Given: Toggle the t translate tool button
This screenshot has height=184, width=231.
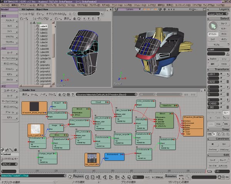Looking at the screenshot, I should (228, 100).
